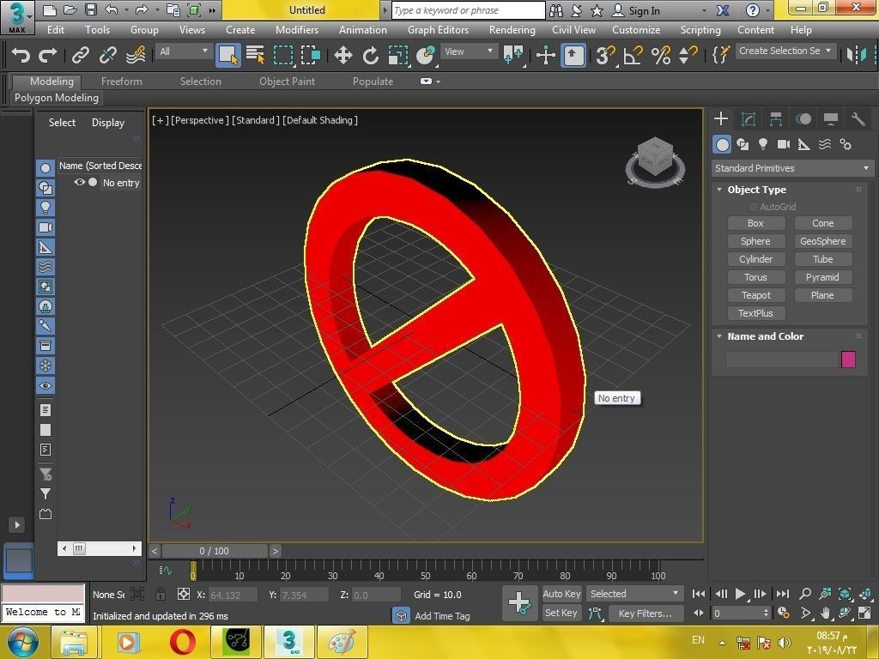This screenshot has width=879, height=659.
Task: Open the Motion command panel tab
Action: point(803,118)
